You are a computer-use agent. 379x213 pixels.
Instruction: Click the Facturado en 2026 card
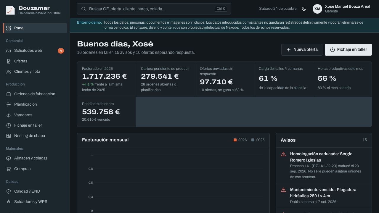coord(107,79)
